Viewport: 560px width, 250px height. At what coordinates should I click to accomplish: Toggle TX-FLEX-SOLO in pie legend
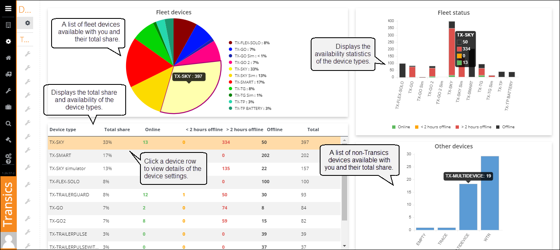(249, 43)
